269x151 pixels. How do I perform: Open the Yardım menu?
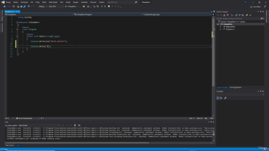[x=102, y=2]
